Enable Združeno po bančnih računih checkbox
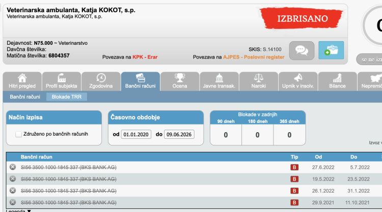 [x=18, y=134]
